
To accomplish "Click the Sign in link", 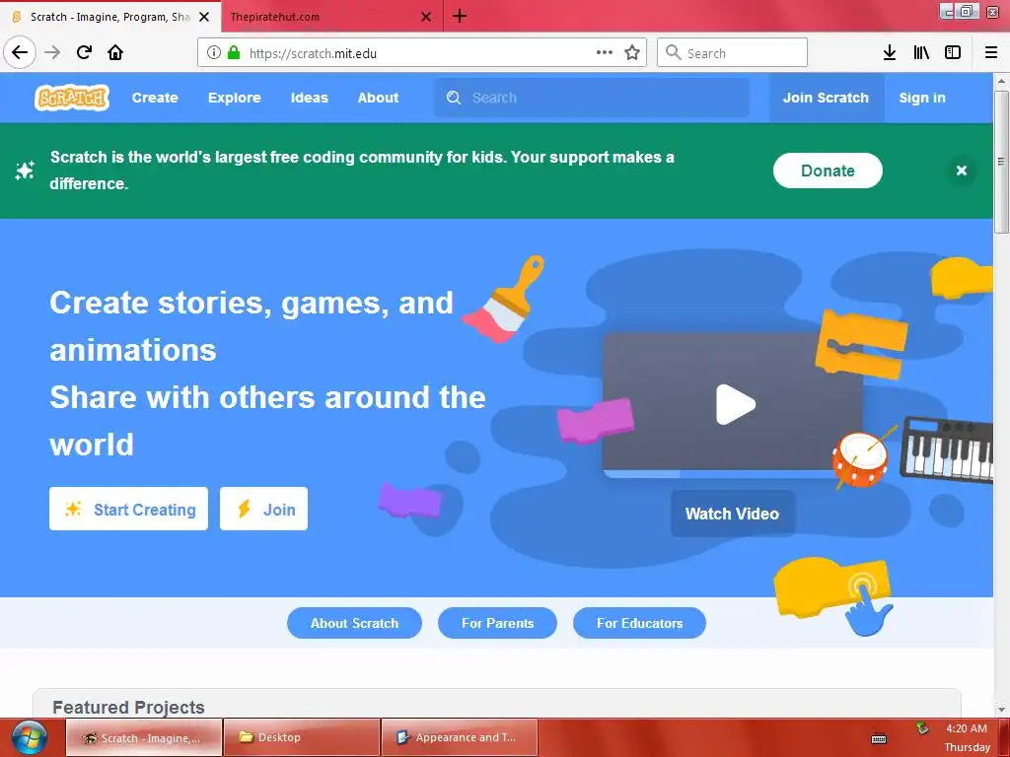I will click(x=922, y=98).
